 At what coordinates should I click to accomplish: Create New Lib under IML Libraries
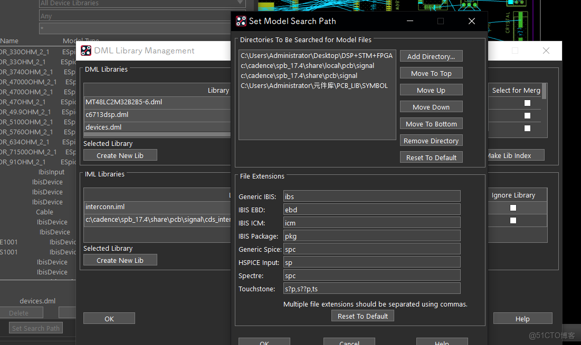click(120, 260)
